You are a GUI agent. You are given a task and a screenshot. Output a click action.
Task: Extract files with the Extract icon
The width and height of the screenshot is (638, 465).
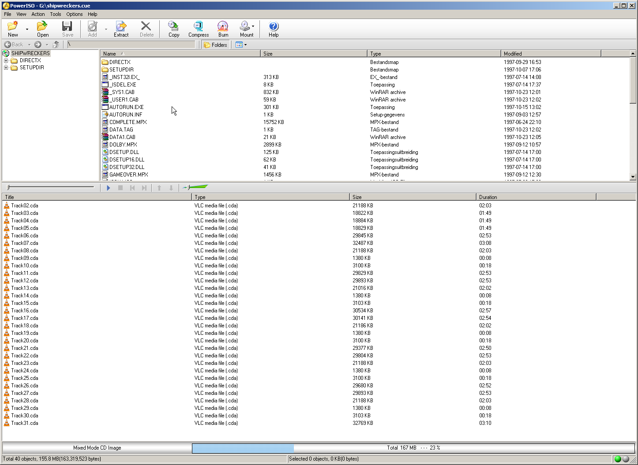tap(121, 29)
